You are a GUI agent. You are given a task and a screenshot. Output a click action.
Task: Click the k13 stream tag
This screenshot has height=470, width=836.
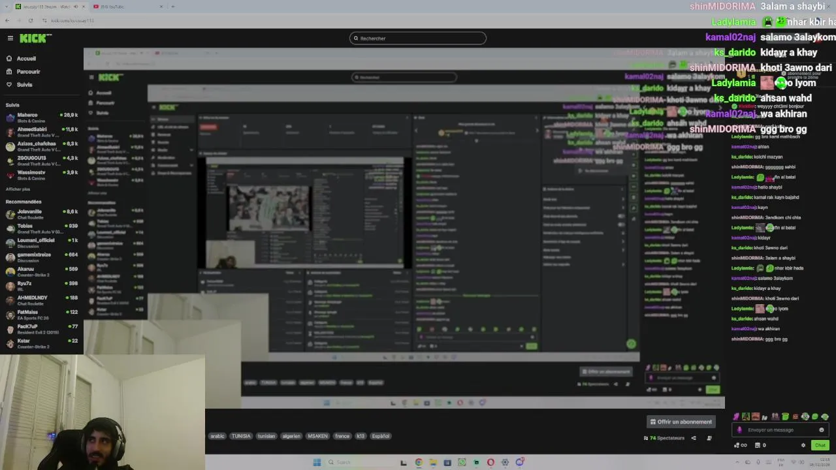[361, 436]
